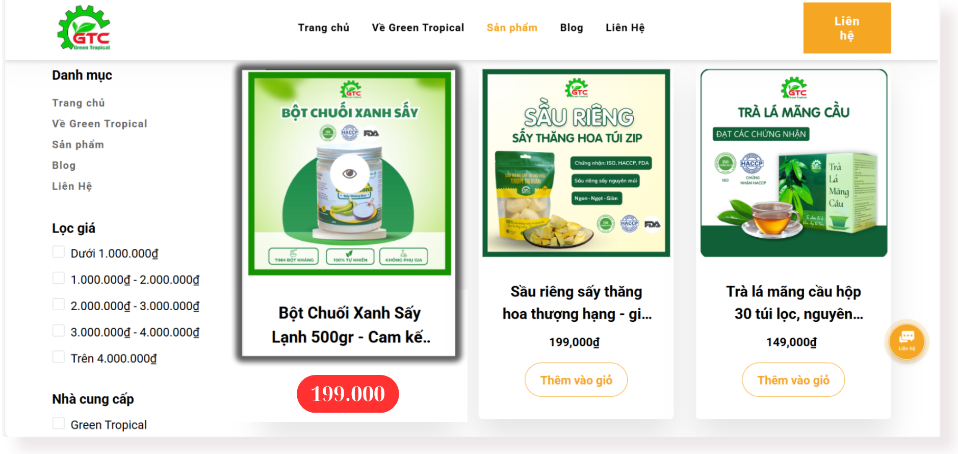Click the Bột Chuối Xanh Sấy Lạnh title
This screenshot has width=958, height=454.
[350, 325]
